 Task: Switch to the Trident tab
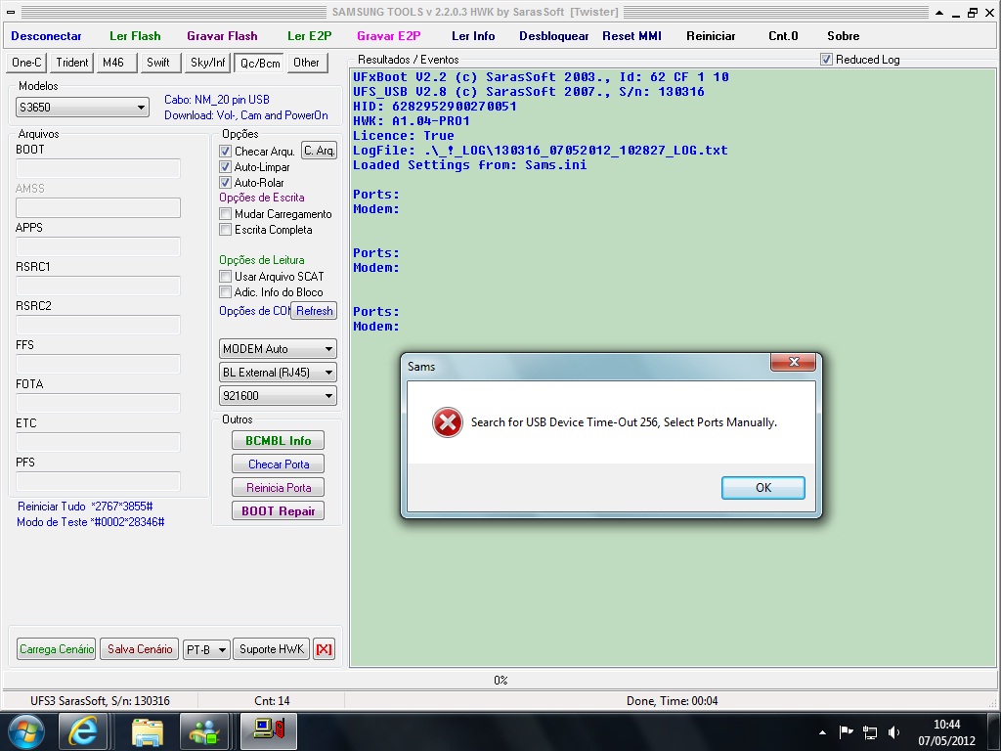point(72,63)
